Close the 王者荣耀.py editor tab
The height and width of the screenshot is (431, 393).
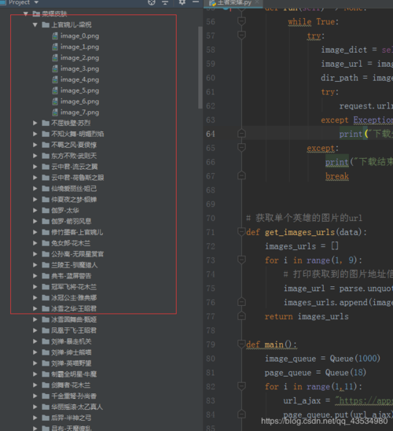coord(257,2)
